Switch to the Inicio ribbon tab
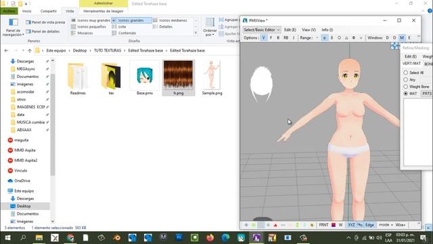The width and height of the screenshot is (433, 244). pyautogui.click(x=27, y=11)
